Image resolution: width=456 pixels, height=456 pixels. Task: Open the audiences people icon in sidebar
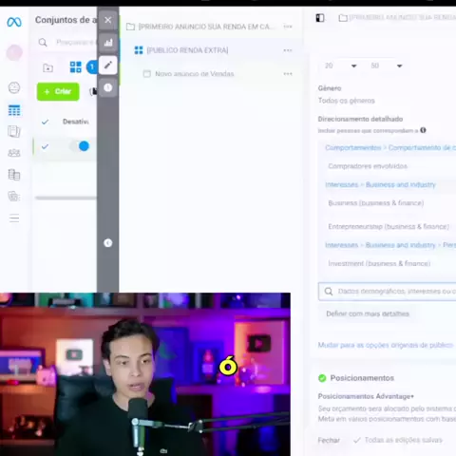coord(14,153)
